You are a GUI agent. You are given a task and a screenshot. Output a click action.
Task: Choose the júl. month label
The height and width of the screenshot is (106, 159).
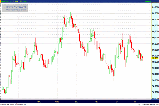pyautogui.click(x=135, y=101)
